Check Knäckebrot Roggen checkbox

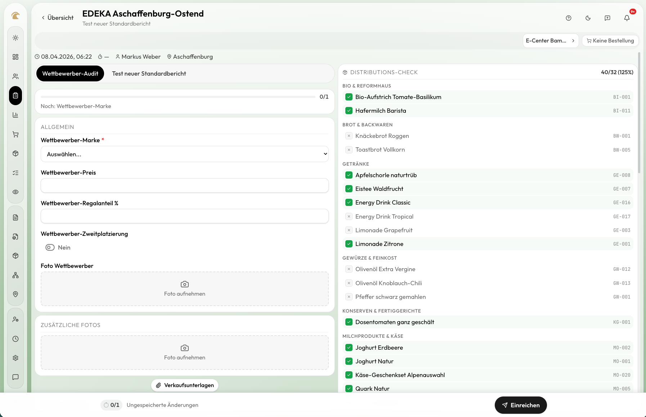pos(349,136)
